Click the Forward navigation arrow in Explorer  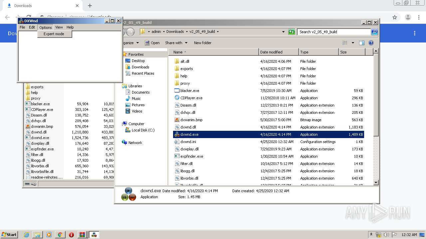(x=130, y=32)
